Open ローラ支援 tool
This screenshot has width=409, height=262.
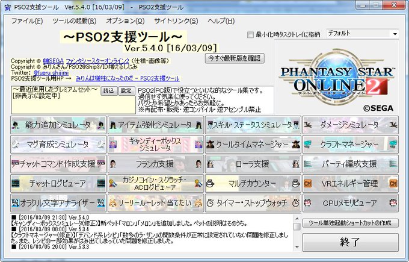click(x=253, y=164)
